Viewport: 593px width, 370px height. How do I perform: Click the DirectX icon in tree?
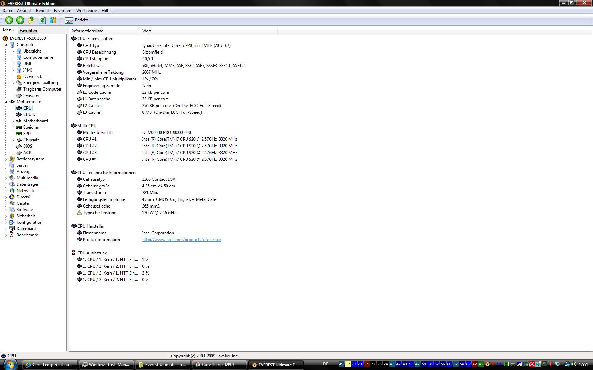click(x=12, y=197)
